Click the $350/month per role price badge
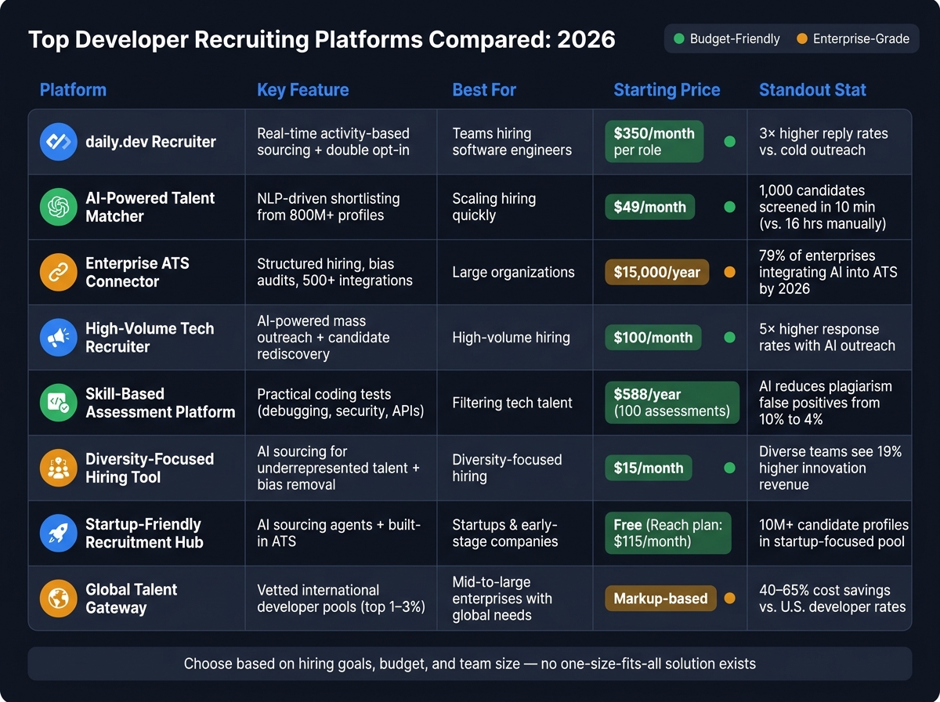 (654, 142)
